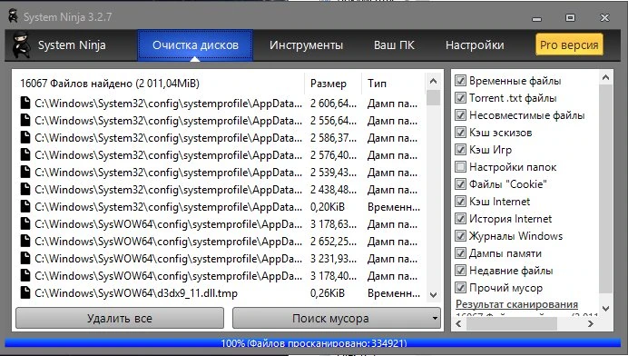The image size is (628, 356).
Task: Toggle the Кэш Internet checkbox
Action: click(461, 202)
